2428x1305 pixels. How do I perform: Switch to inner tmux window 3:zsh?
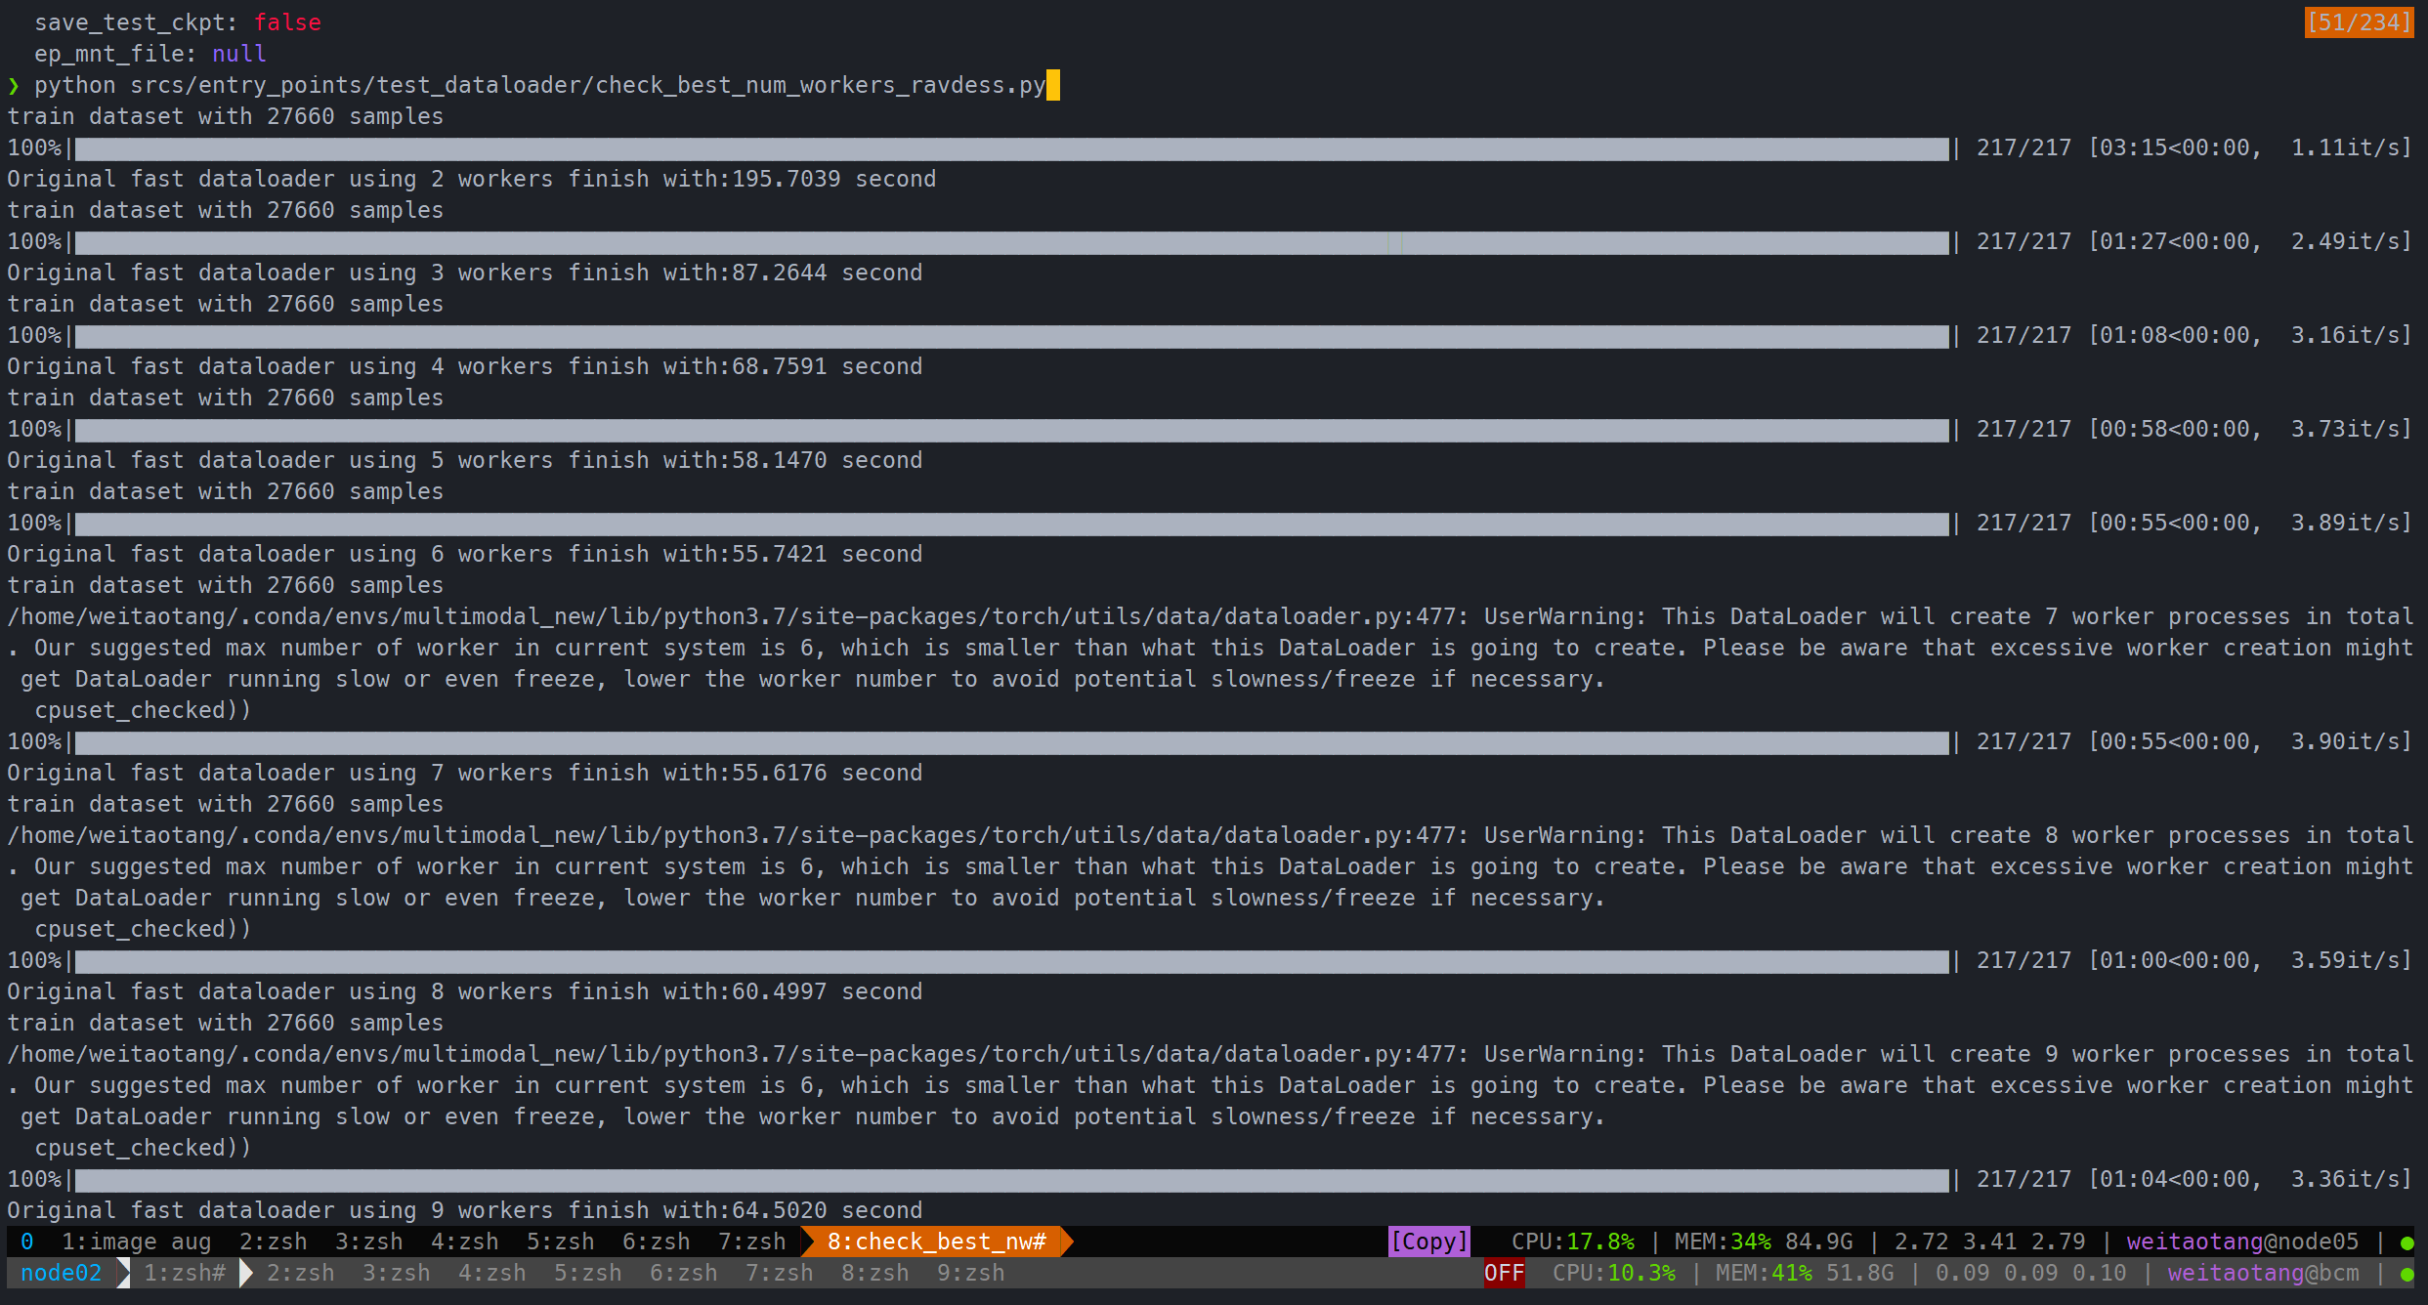click(368, 1242)
